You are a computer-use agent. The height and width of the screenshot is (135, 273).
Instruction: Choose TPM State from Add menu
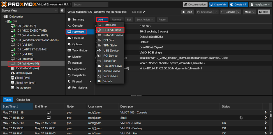pos(110,45)
